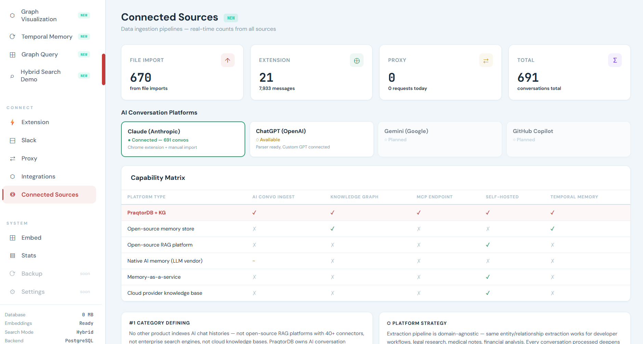Screen dimensions: 643x344
Task: Select the Temporal Memory icon
Action: click(x=12, y=37)
